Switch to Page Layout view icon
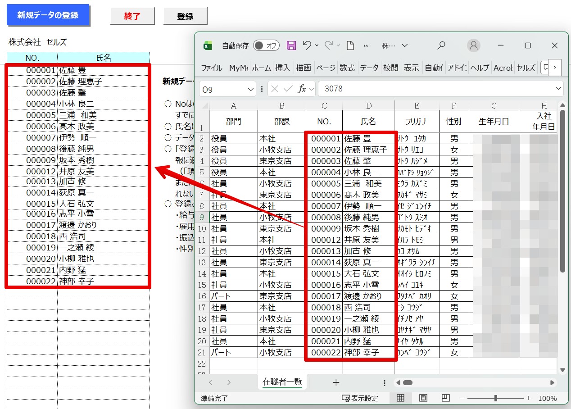This screenshot has height=409, width=571. 423,398
